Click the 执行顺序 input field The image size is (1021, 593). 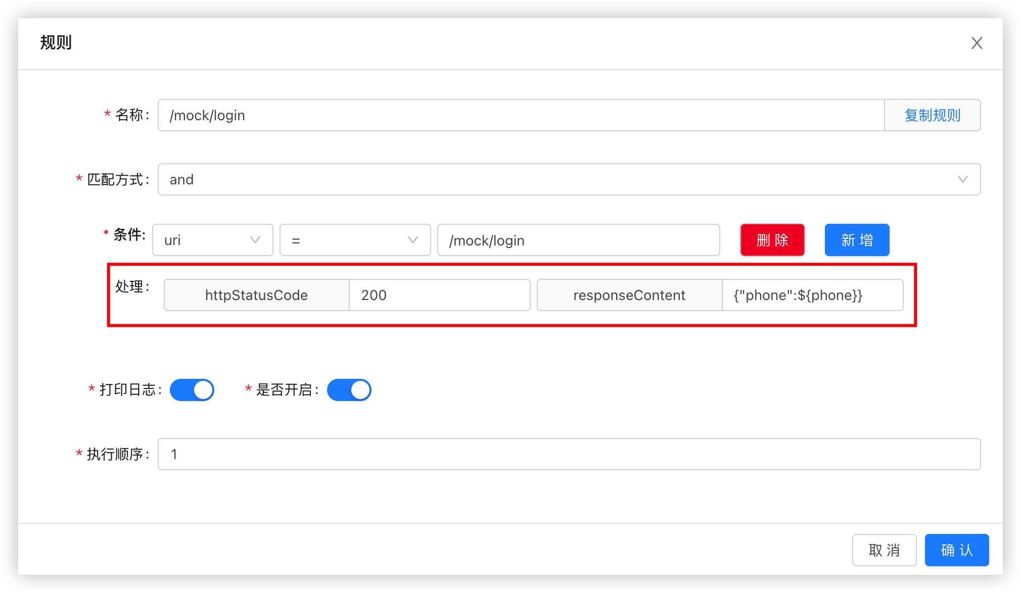click(569, 454)
